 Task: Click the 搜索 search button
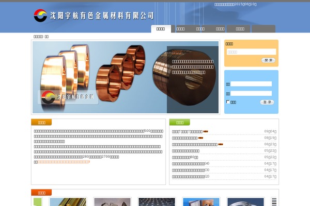[x=268, y=60]
